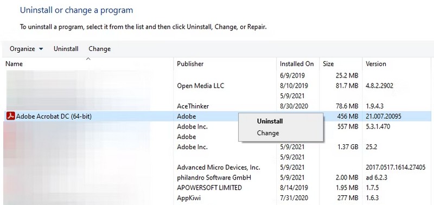This screenshot has width=434, height=205.
Task: Click the 2.00 MB size value
Action: coord(346,177)
